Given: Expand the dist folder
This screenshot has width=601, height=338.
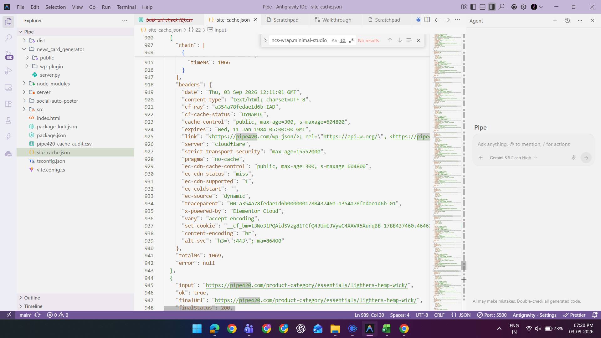Looking at the screenshot, I should tap(41, 40).
